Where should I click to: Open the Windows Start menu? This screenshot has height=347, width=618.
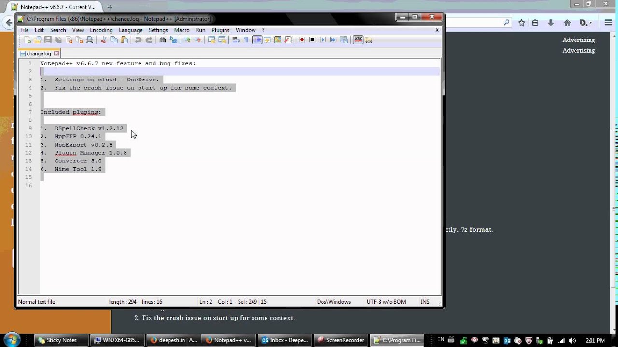12,339
